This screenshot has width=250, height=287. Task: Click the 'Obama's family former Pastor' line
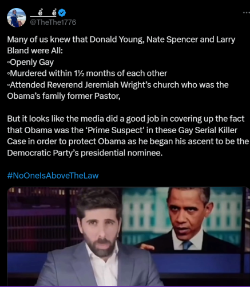point(64,96)
